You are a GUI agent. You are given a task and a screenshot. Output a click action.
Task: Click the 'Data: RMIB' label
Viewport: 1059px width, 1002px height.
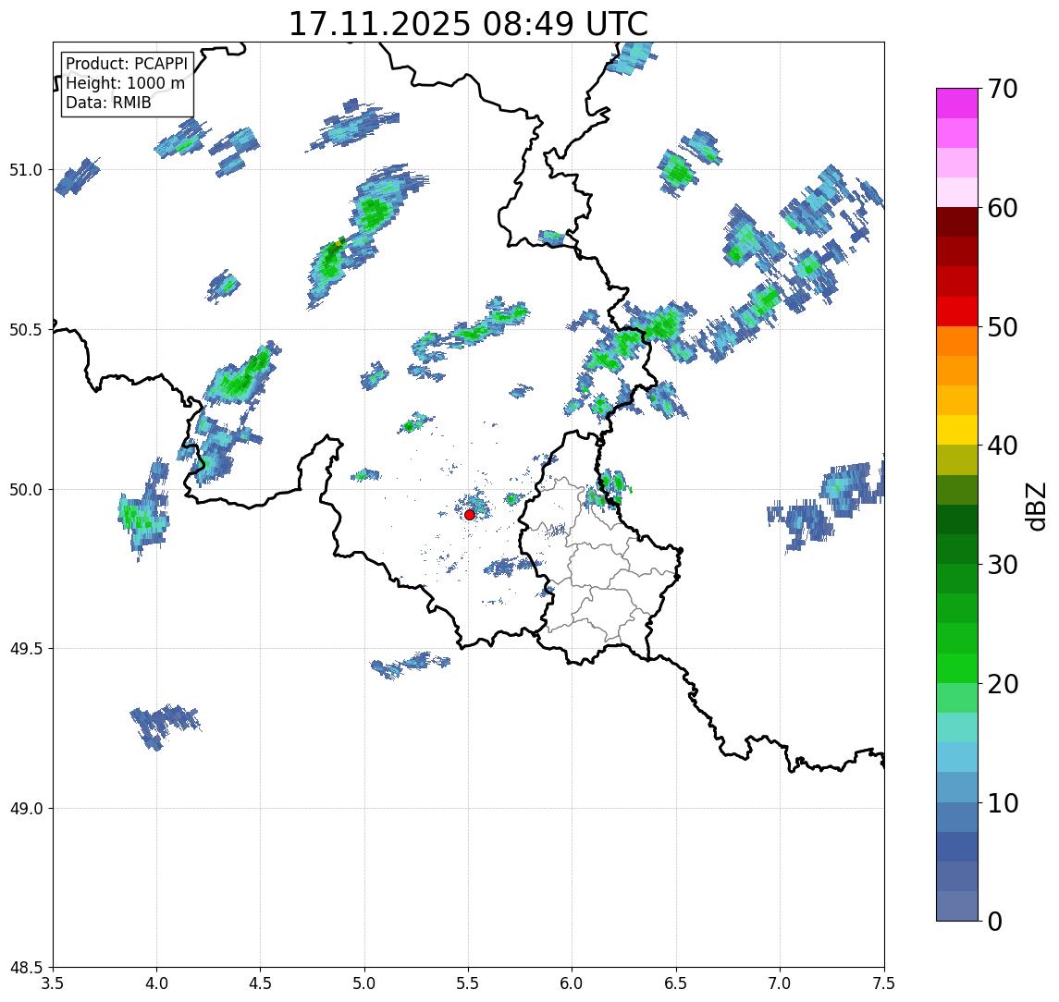pyautogui.click(x=108, y=103)
